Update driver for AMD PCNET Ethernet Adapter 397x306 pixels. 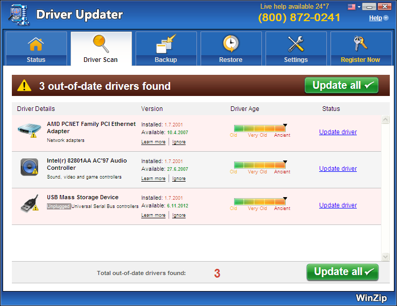(x=338, y=132)
